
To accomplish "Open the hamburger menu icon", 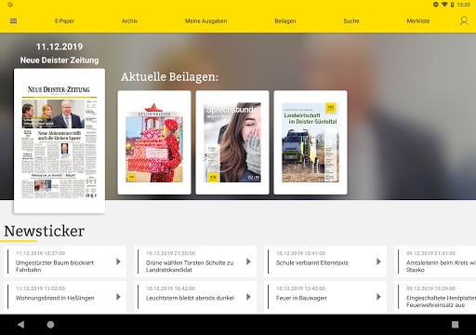I will (x=13, y=21).
